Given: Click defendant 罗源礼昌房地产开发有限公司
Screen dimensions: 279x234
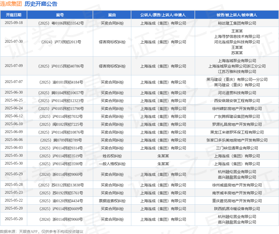Looking at the screenshot, I should click(x=237, y=124).
